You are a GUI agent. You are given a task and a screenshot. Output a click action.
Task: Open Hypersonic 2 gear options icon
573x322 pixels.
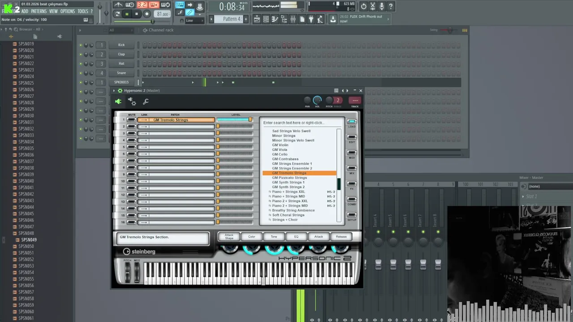pyautogui.click(x=120, y=90)
